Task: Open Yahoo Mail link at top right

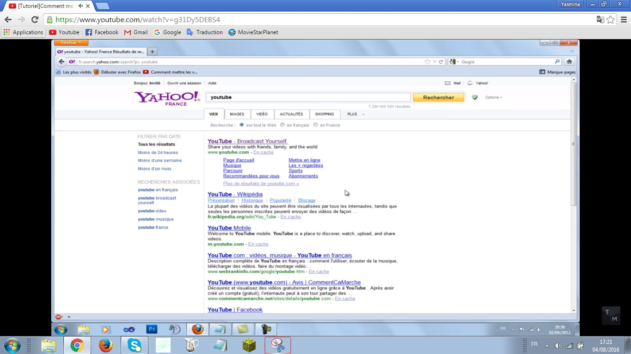Action: point(453,83)
